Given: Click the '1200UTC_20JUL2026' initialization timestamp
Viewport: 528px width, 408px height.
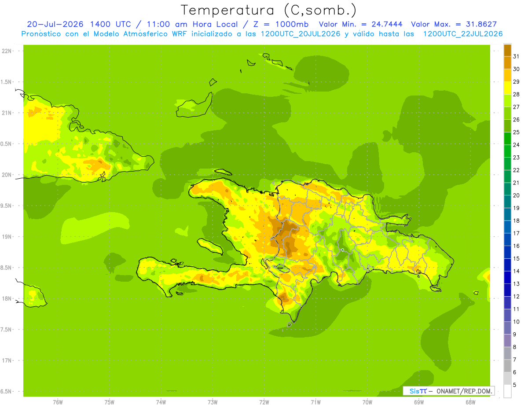Looking at the screenshot, I should tap(300, 34).
